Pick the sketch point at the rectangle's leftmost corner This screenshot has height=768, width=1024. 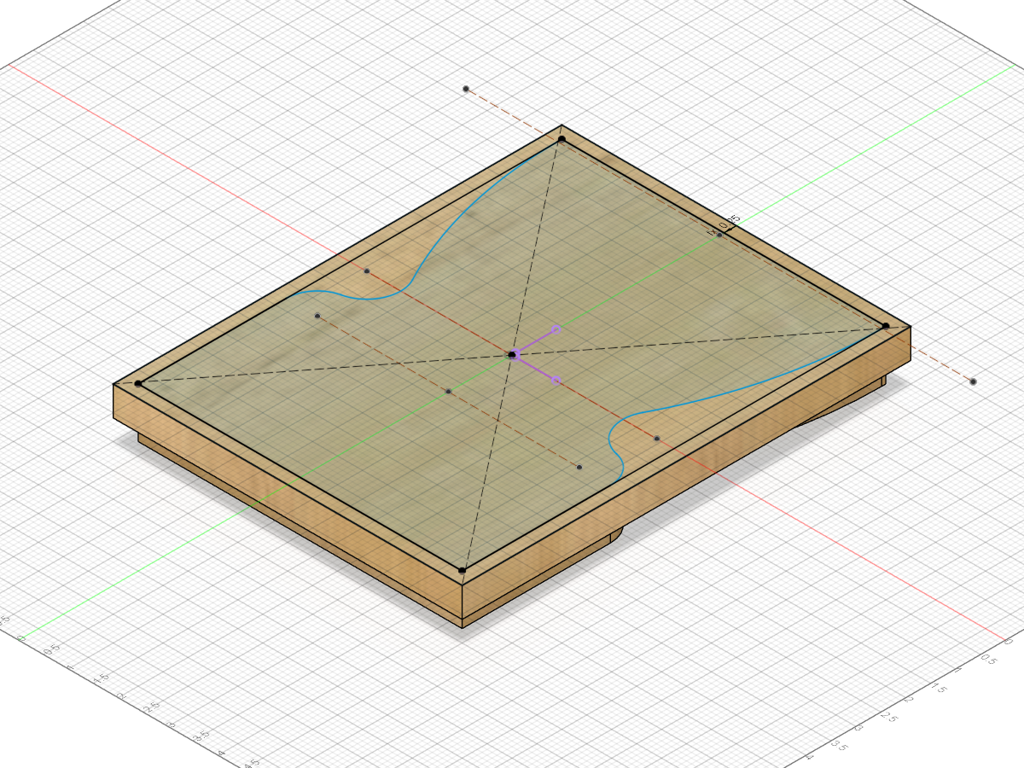pos(138,384)
